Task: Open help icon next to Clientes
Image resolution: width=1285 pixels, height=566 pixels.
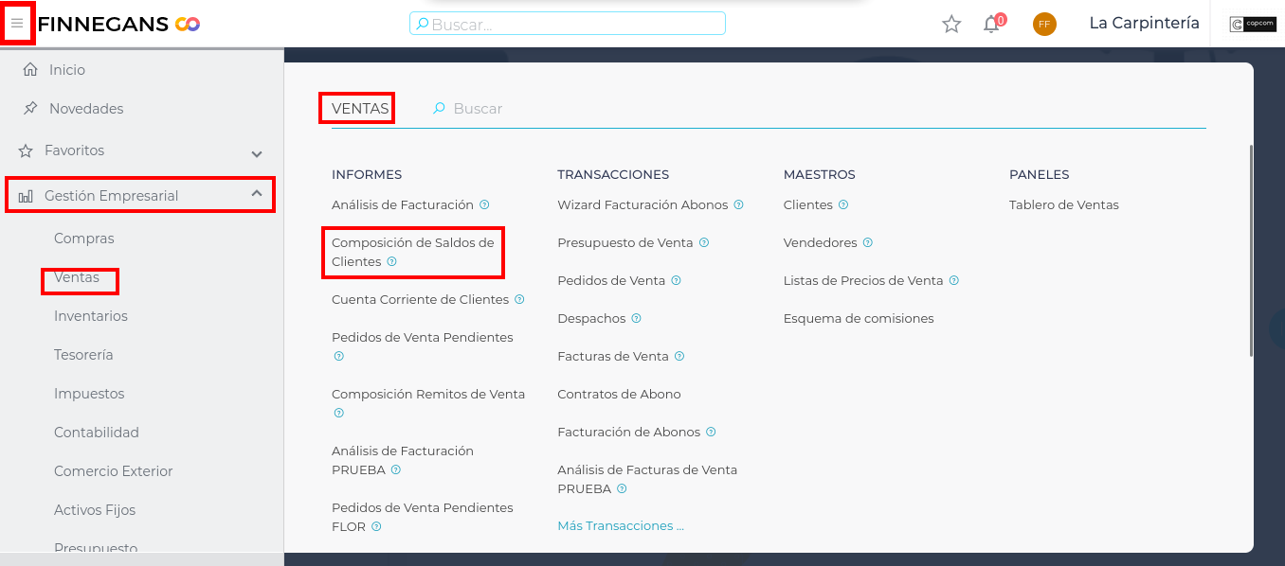Action: point(842,204)
